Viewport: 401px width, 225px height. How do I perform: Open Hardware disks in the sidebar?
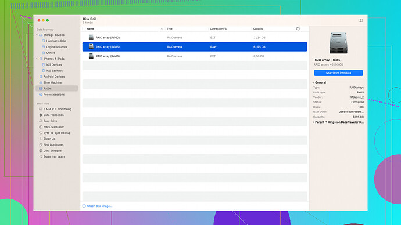(56, 41)
